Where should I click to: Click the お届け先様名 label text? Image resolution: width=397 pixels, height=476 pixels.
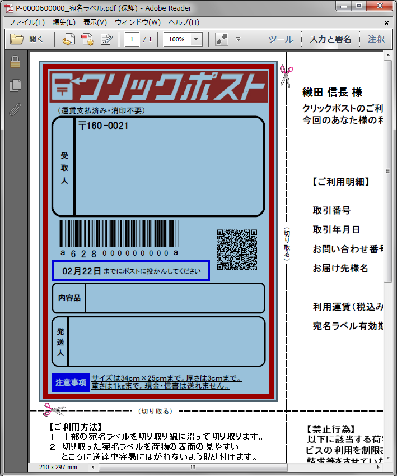(x=340, y=268)
